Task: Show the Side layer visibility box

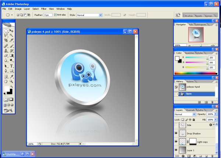Action: 176,125
